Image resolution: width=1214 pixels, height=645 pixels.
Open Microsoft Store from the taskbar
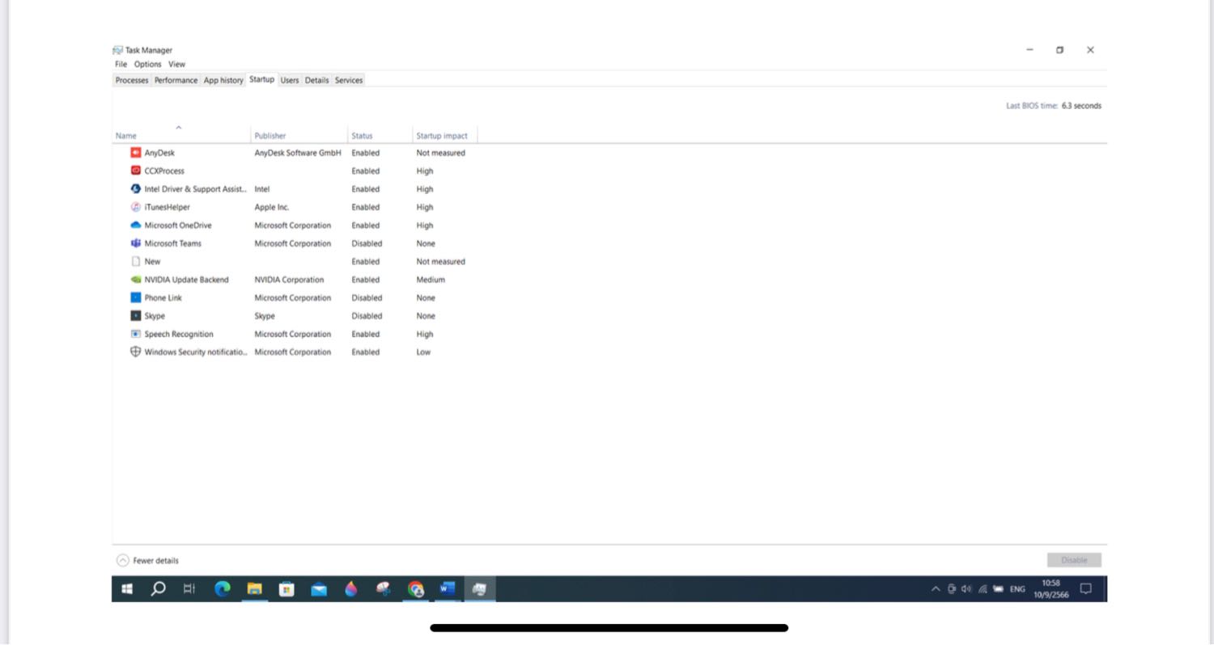point(287,589)
